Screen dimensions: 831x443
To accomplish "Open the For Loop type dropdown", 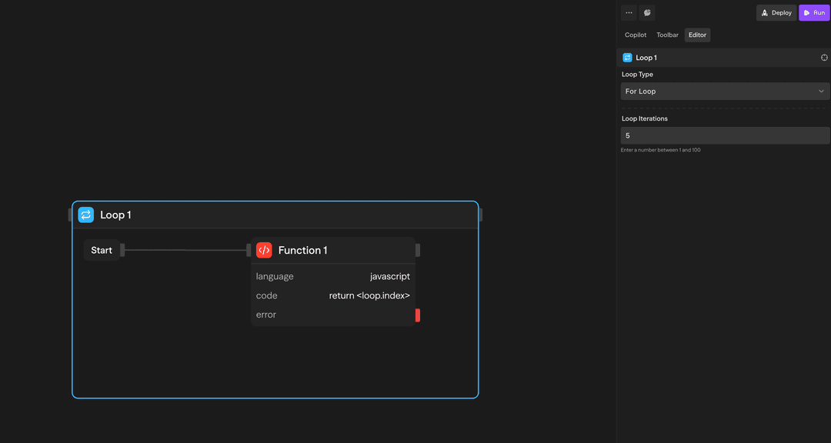I will [x=725, y=91].
